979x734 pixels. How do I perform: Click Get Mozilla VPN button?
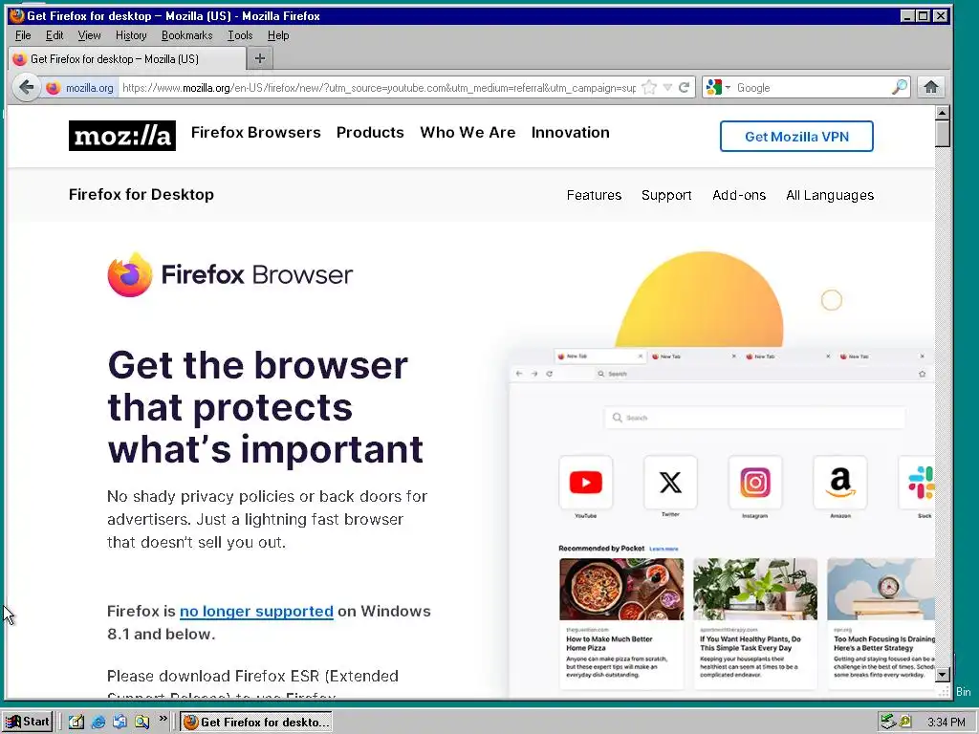(x=796, y=136)
